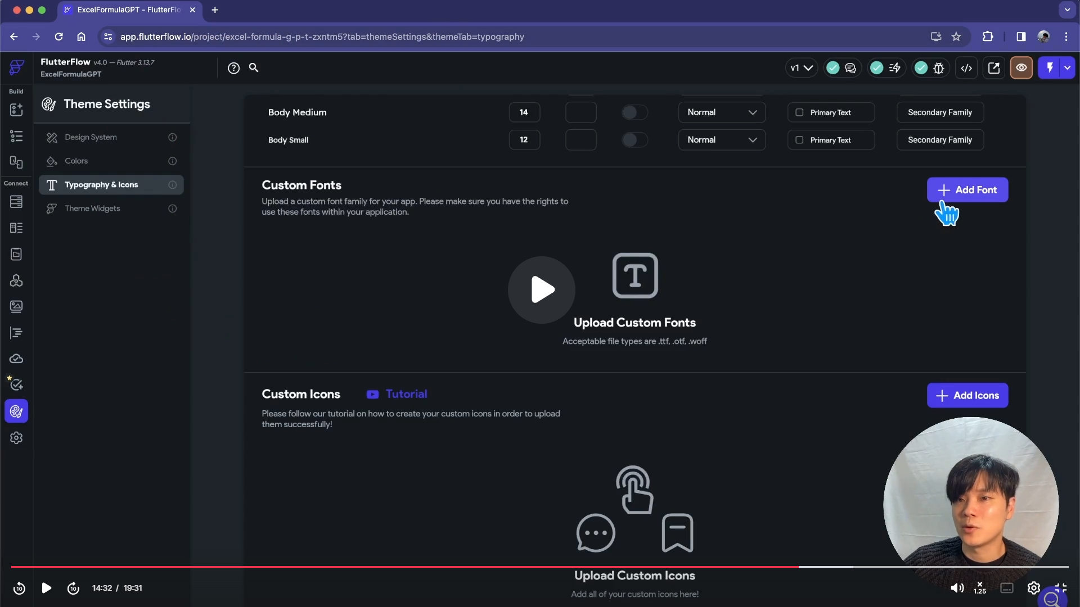
Task: Skip the video forward ten seconds
Action: pos(73,588)
